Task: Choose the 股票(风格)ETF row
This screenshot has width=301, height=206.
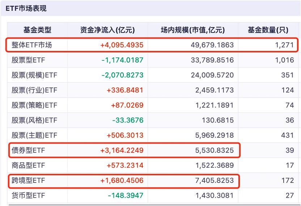Action: 34,120
